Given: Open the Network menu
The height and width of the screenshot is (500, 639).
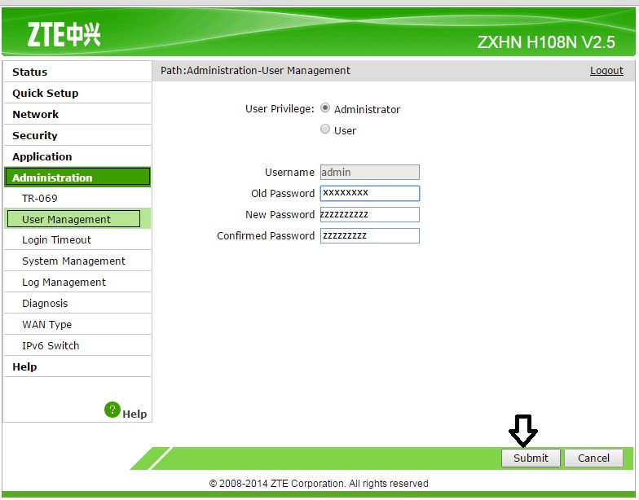Looking at the screenshot, I should click(77, 114).
